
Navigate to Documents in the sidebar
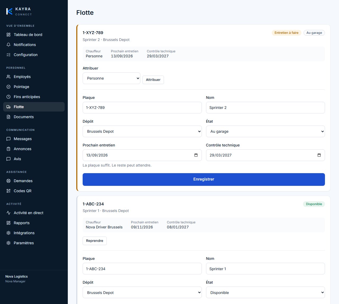[x=34, y=117]
